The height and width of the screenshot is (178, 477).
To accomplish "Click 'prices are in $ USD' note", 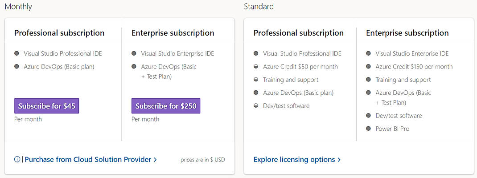I will point(202,159).
